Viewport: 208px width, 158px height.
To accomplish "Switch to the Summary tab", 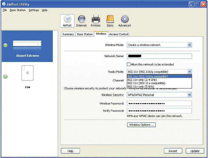I will point(68,34).
